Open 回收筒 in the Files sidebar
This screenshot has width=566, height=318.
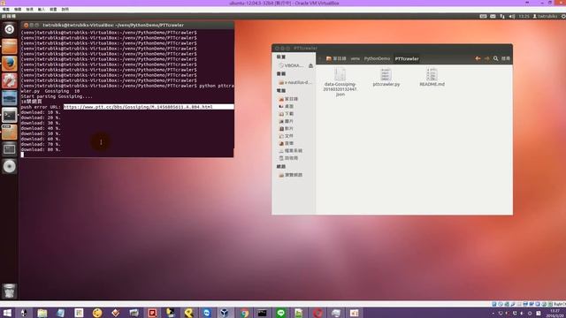(288, 158)
